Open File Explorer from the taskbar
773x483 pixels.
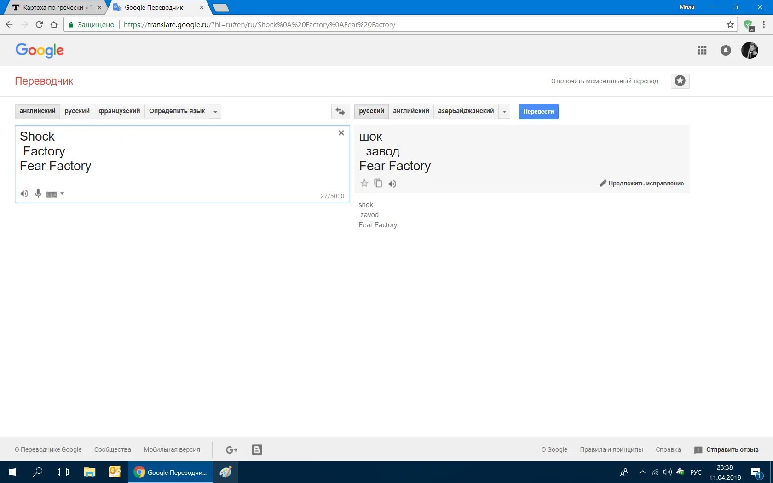pyautogui.click(x=89, y=472)
